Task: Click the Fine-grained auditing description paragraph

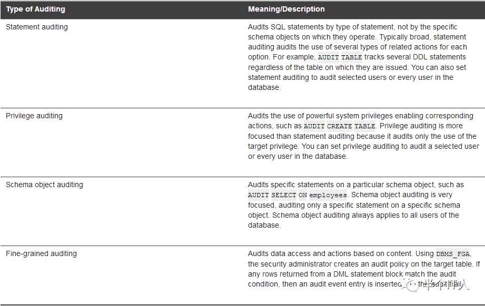Action: tap(364, 269)
